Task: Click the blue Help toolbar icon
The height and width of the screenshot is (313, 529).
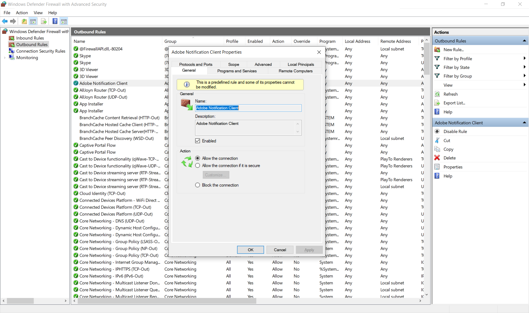Action: tap(55, 21)
